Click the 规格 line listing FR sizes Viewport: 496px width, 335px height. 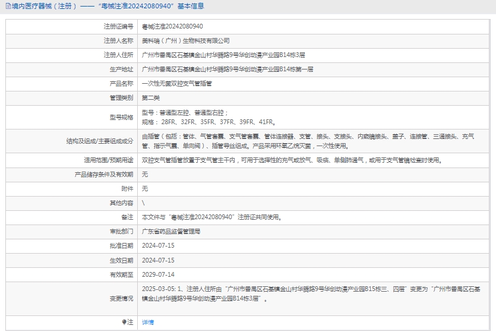(208, 122)
